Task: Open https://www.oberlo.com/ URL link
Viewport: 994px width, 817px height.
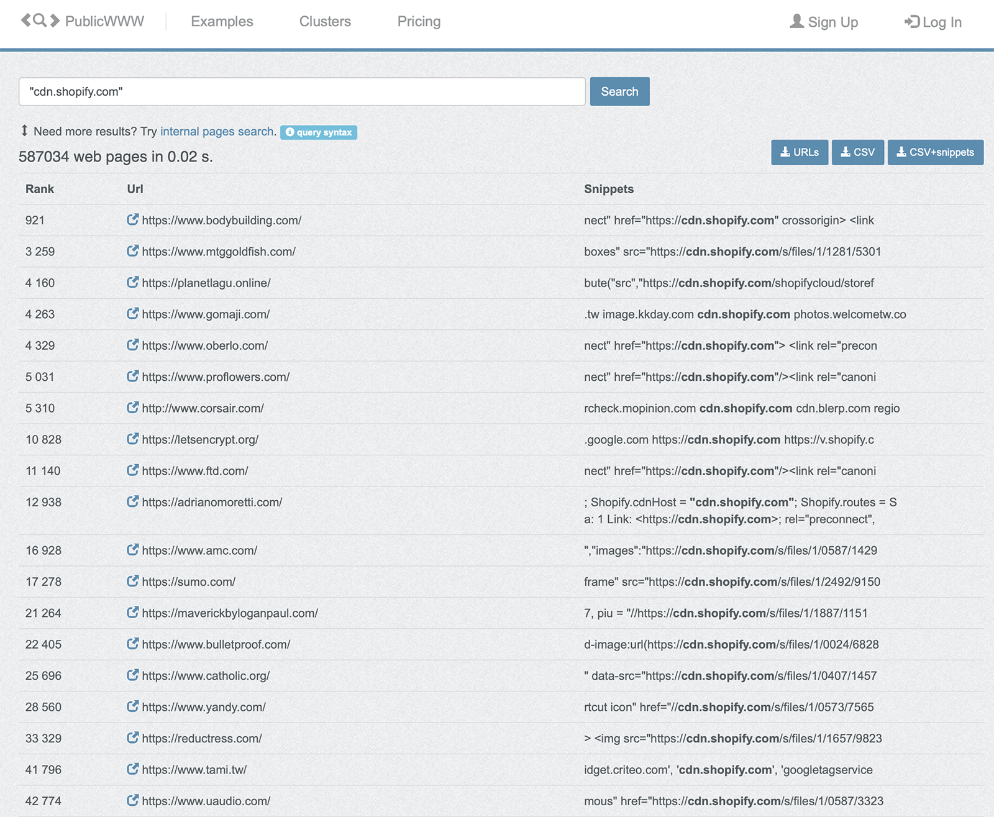Action: (205, 345)
